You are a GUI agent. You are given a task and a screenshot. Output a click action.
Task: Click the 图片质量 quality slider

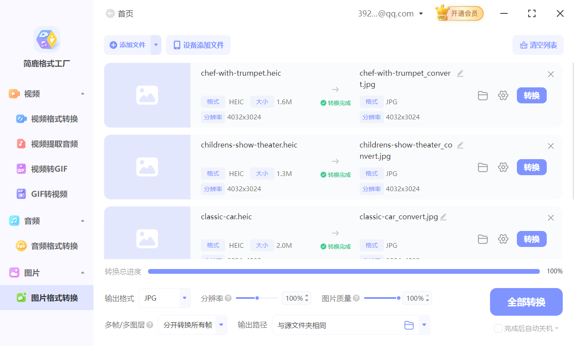pyautogui.click(x=381, y=298)
